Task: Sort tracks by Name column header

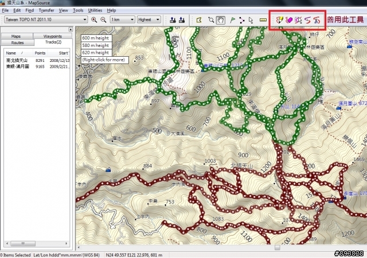Action: 18,53
